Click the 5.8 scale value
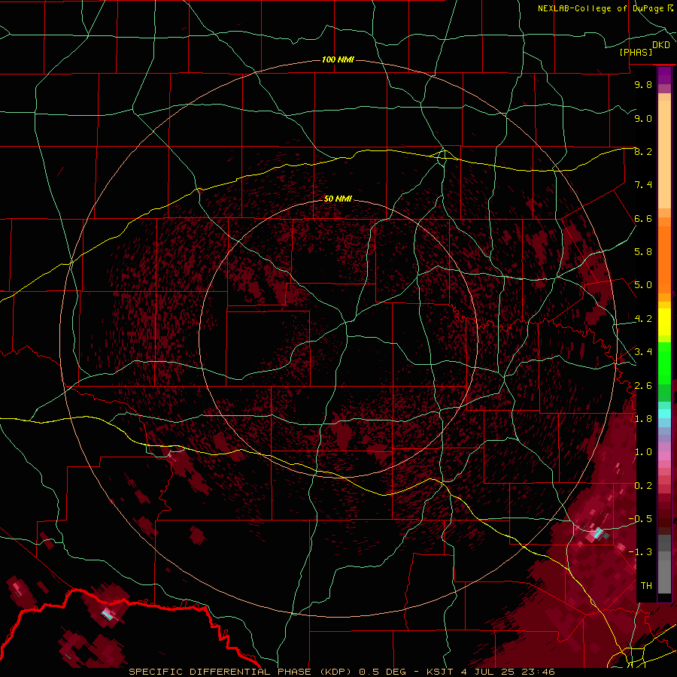Image resolution: width=677 pixels, height=677 pixels. click(643, 252)
